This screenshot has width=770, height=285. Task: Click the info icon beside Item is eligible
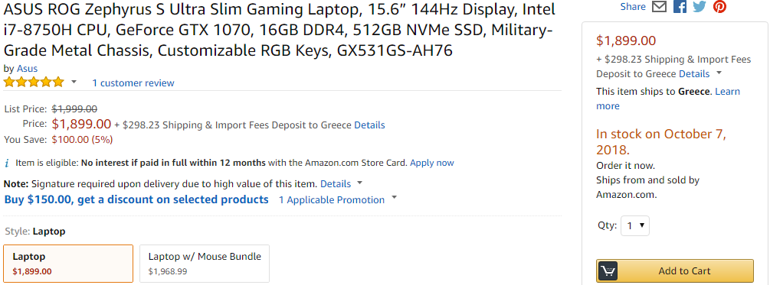(x=7, y=163)
